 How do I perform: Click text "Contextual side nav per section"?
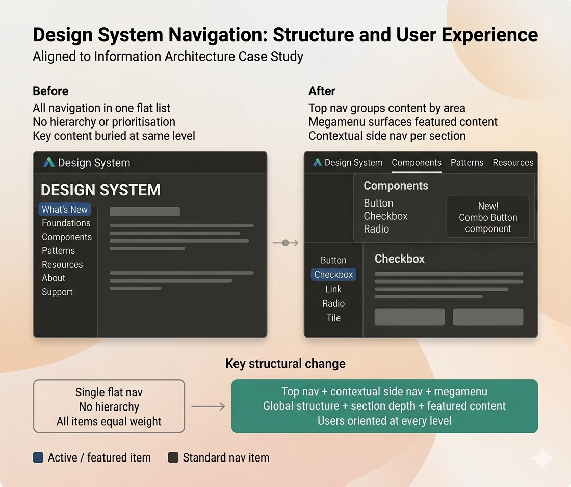pyautogui.click(x=387, y=136)
